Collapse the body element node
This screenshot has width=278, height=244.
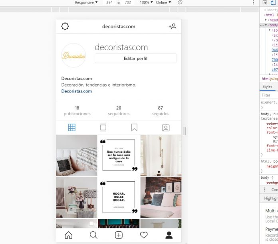[x=266, y=25]
